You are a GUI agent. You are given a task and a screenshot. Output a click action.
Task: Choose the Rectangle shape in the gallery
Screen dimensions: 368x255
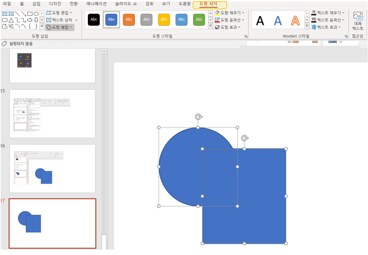pos(30,14)
